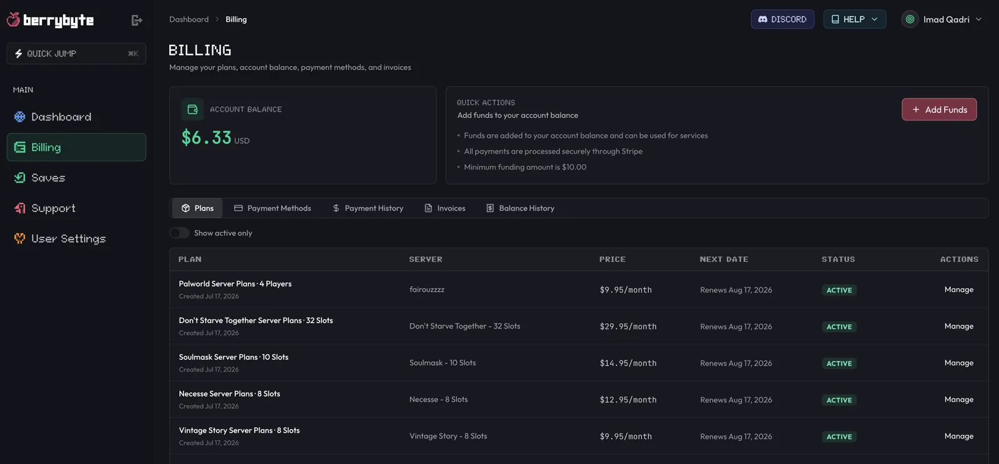This screenshot has height=464, width=999.
Task: Click the Next Date column header
Action: [x=724, y=259]
